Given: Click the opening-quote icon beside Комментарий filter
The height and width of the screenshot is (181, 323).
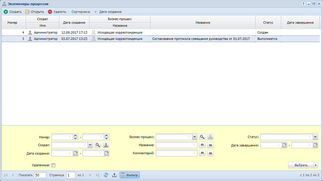Looking at the screenshot, I should pos(202,153).
